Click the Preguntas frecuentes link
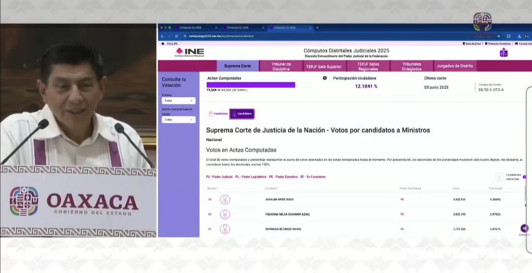This screenshot has height=273, width=532. click(498, 43)
